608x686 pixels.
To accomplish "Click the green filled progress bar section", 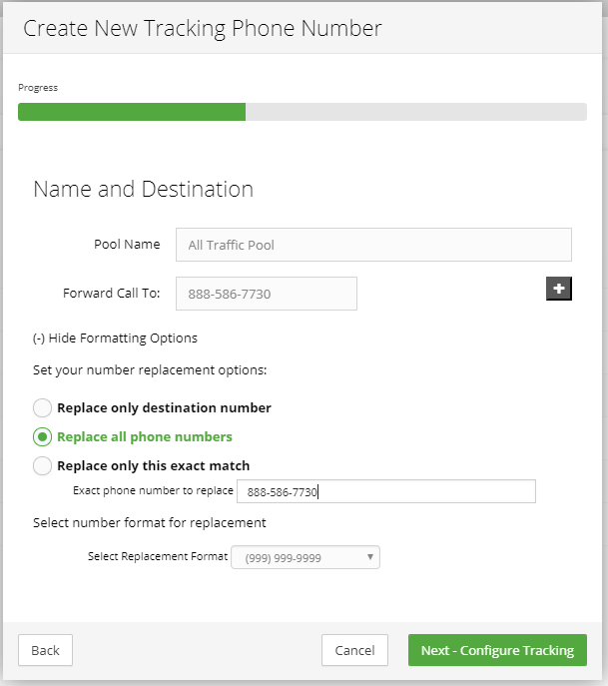I will 132,111.
